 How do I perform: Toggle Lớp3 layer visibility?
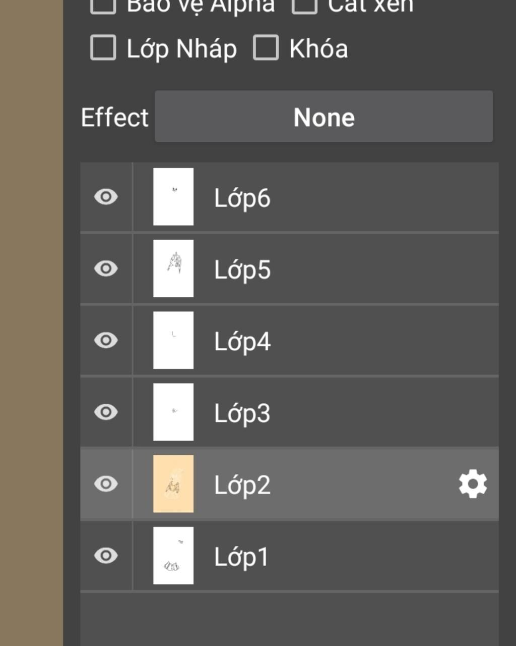click(106, 412)
